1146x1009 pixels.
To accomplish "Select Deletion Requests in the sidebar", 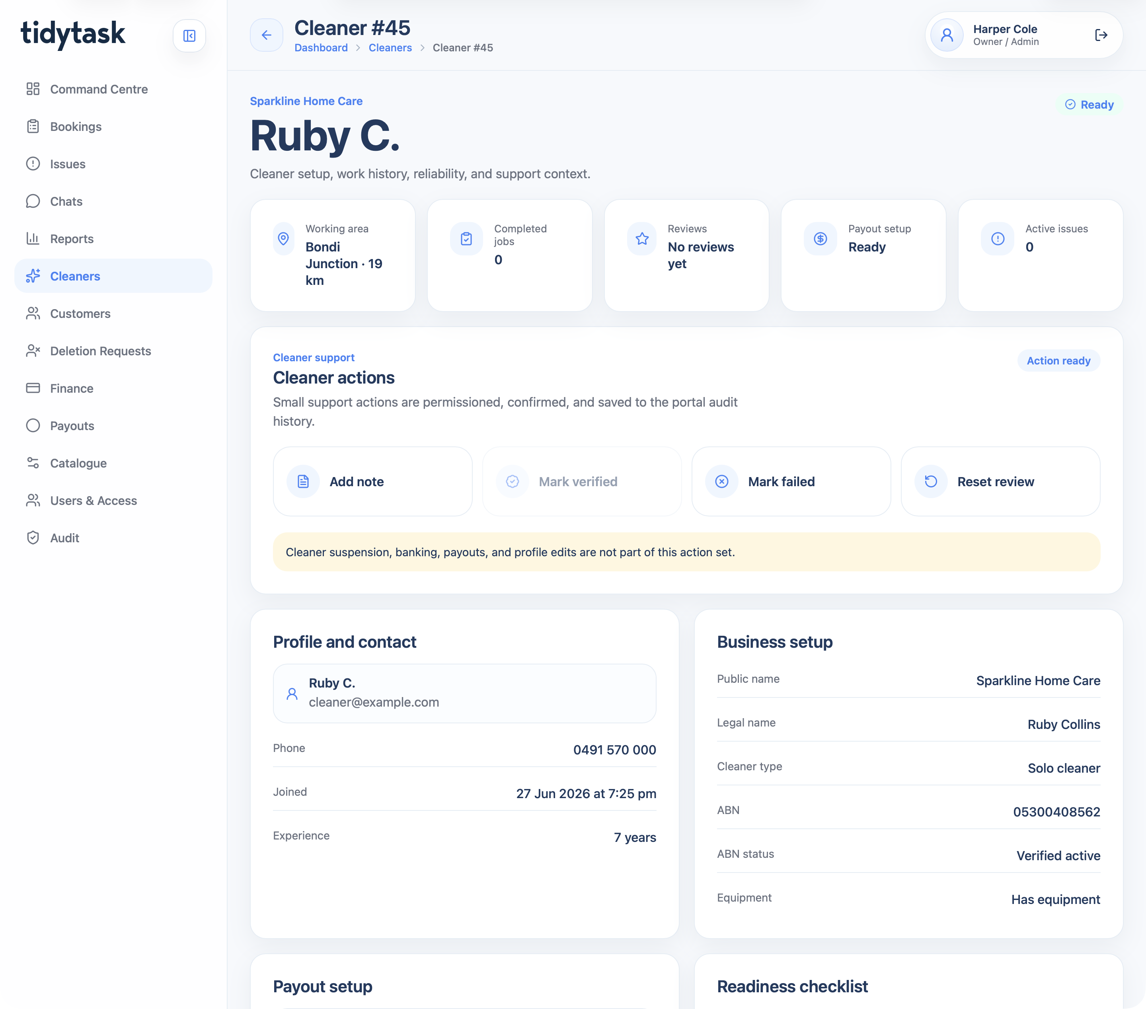I will click(113, 351).
